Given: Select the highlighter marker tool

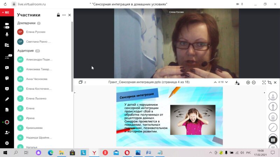Looking at the screenshot, I should (x=273, y=117).
